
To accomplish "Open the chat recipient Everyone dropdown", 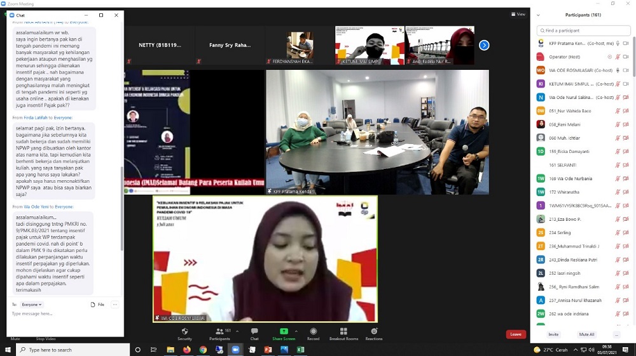I will click(32, 305).
